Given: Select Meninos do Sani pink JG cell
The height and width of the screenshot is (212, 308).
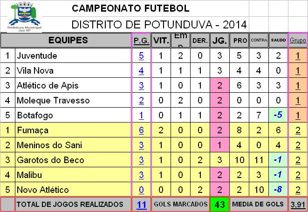Looking at the screenshot, I should pos(219,145).
